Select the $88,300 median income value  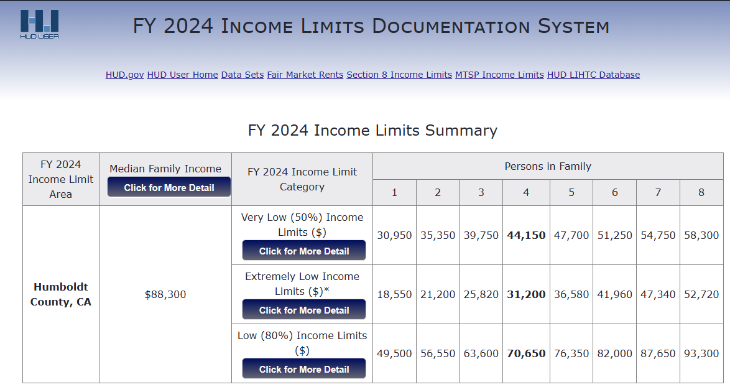click(165, 294)
